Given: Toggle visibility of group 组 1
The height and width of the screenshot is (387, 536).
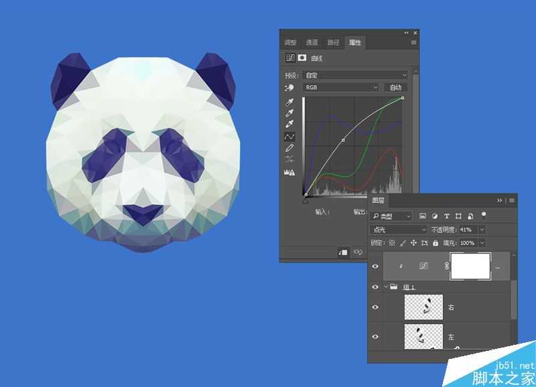Looking at the screenshot, I should (375, 287).
